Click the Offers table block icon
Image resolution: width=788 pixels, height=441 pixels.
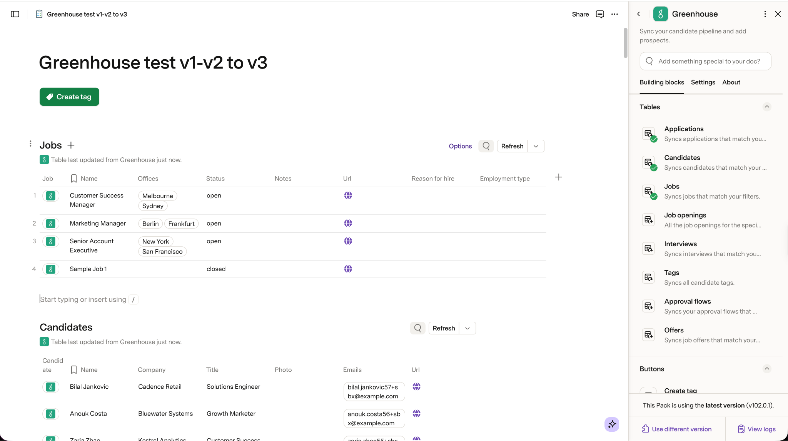649,335
